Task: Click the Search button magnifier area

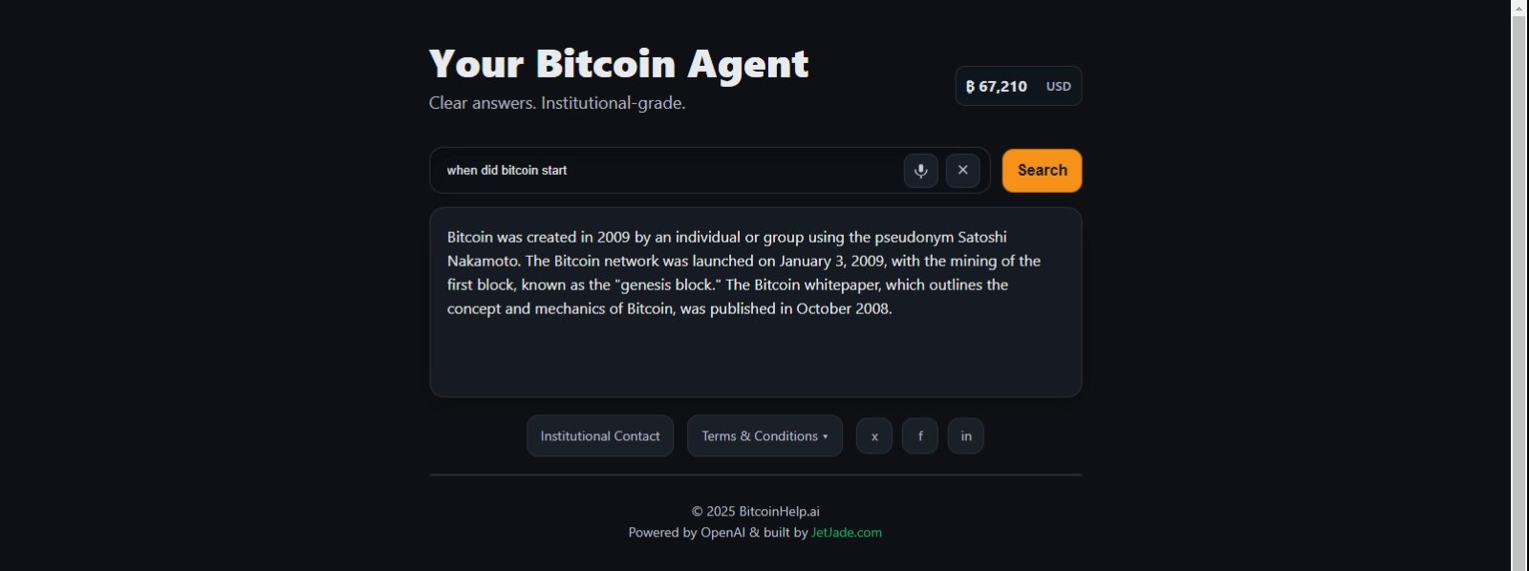Action: 1042,170
